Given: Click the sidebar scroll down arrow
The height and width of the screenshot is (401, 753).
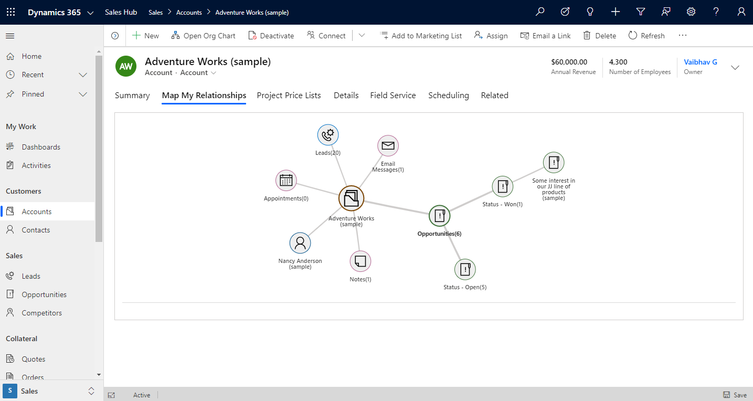Looking at the screenshot, I should (99, 375).
